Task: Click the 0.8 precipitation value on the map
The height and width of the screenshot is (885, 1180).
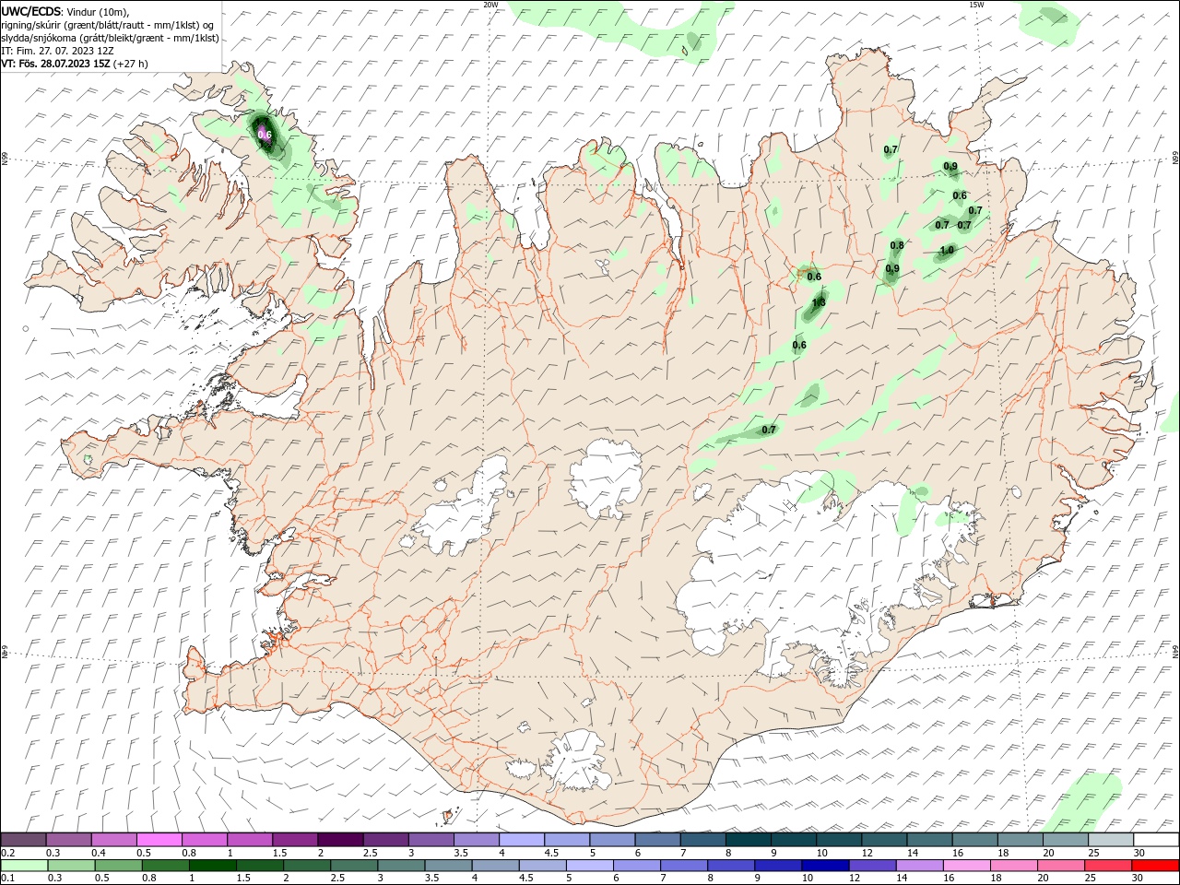Action: pos(896,245)
